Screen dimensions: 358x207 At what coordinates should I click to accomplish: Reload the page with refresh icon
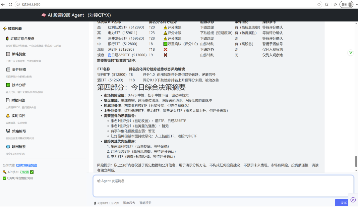point(11,4)
